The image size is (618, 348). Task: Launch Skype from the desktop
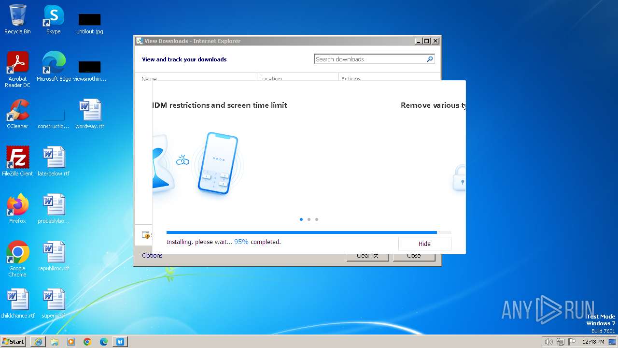(53, 19)
